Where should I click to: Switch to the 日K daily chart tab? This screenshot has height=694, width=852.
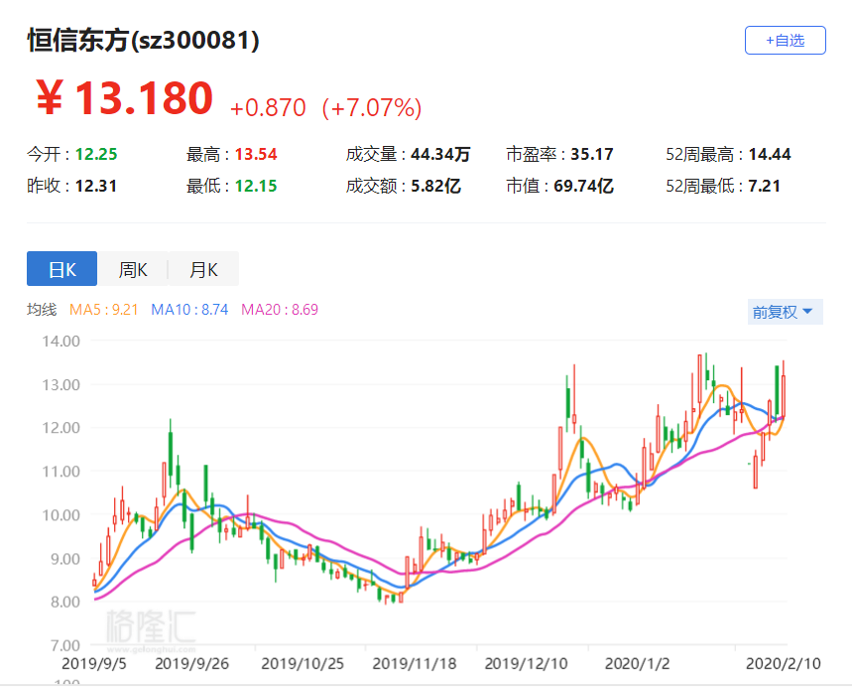click(x=61, y=269)
